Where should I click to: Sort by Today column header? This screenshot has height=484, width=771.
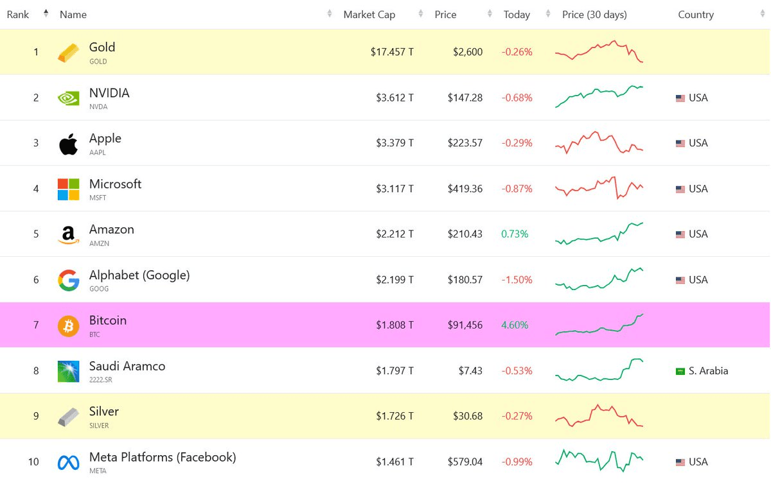coord(517,14)
